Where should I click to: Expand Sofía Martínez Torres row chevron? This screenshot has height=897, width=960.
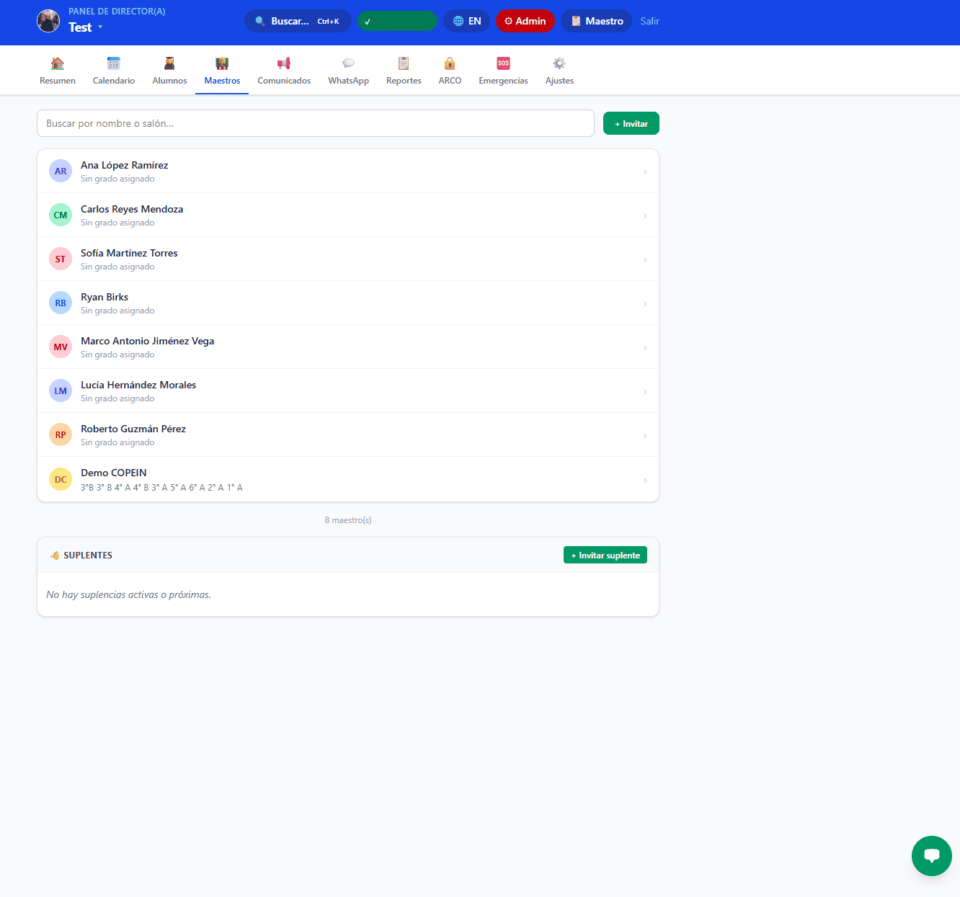point(645,260)
